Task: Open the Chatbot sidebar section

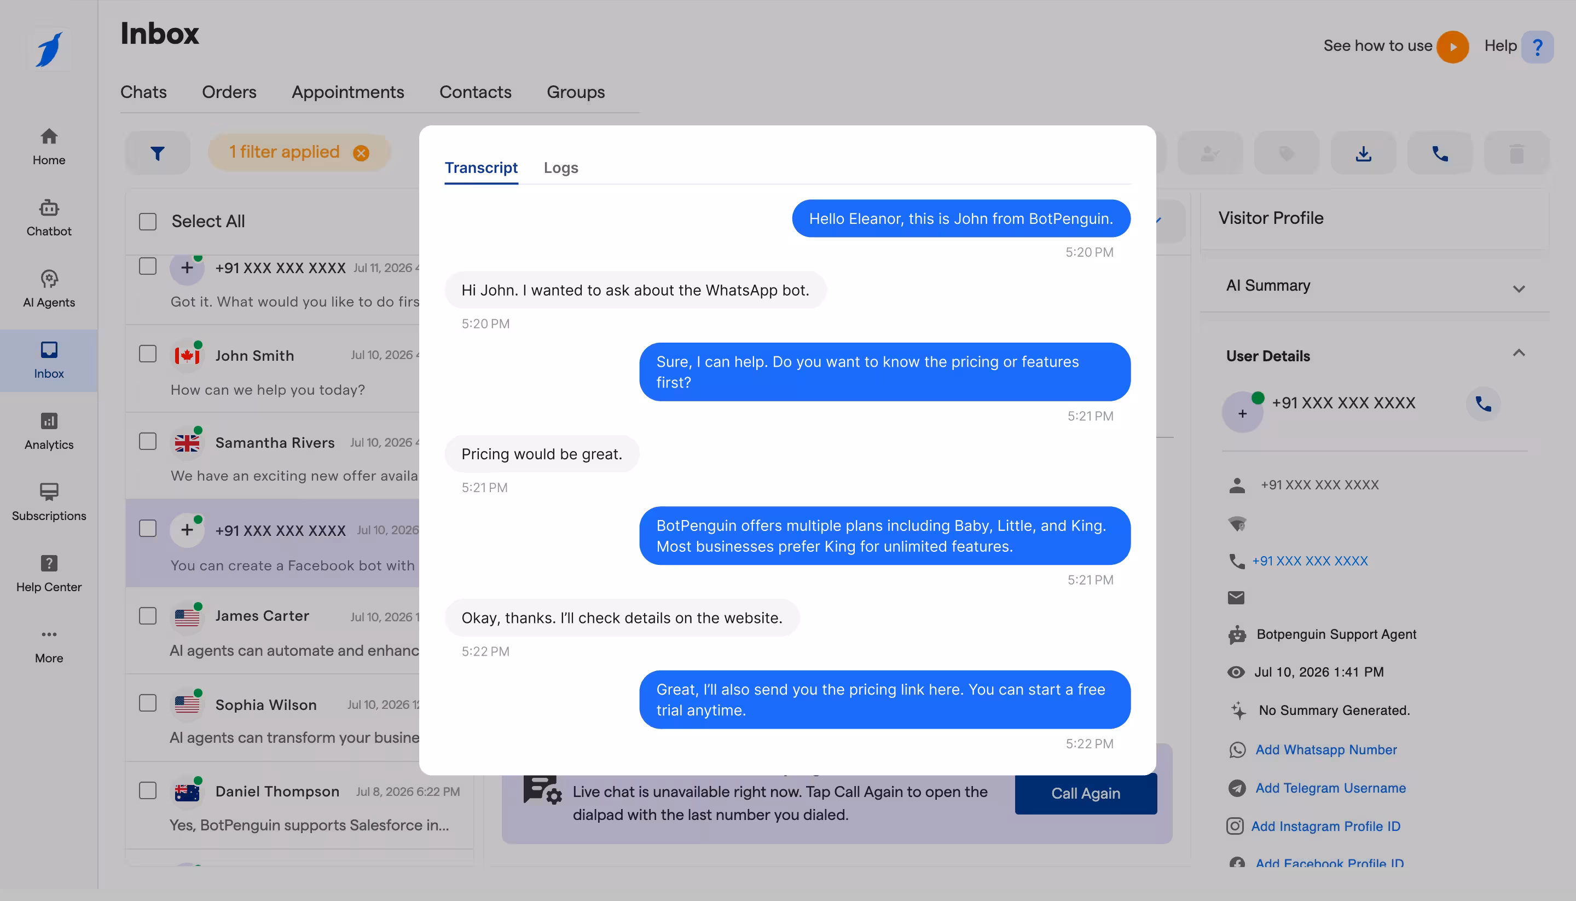Action: 49,218
